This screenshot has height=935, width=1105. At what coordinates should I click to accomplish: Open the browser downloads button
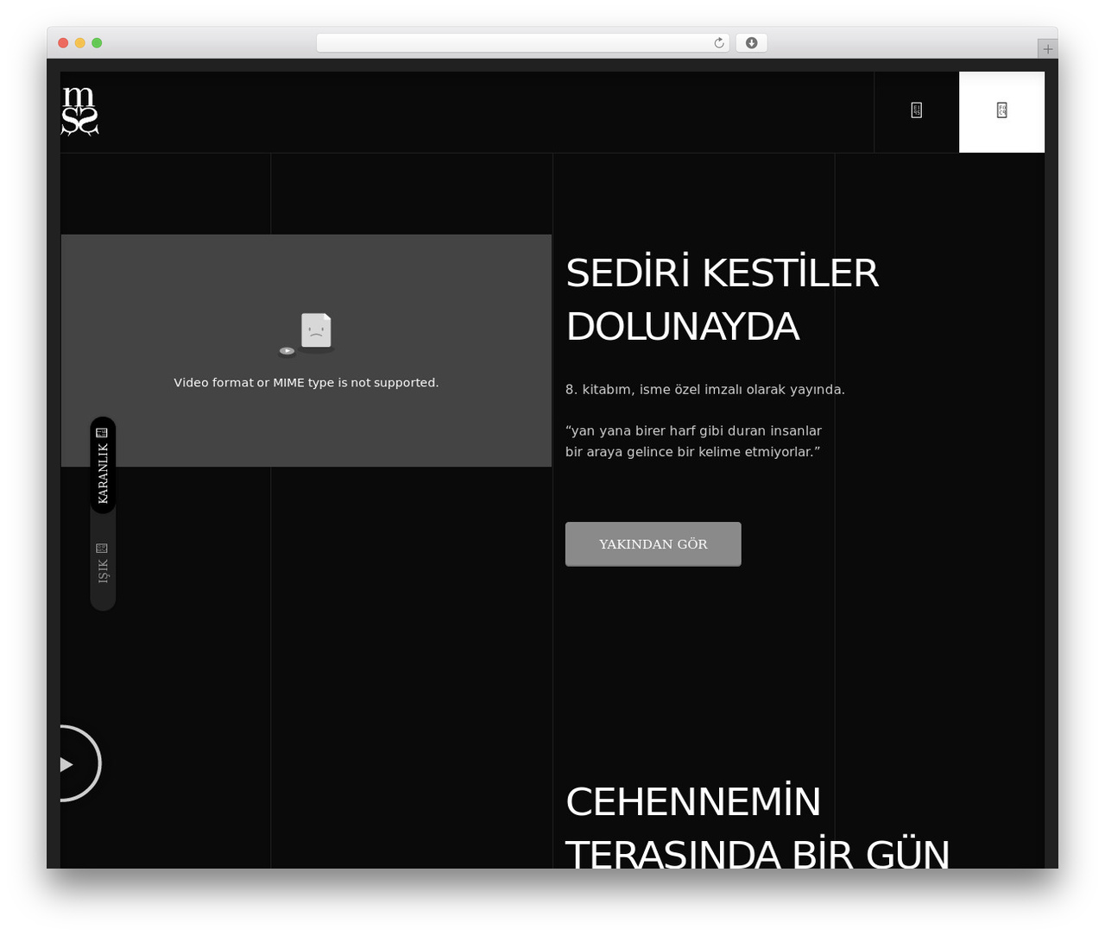(x=751, y=43)
